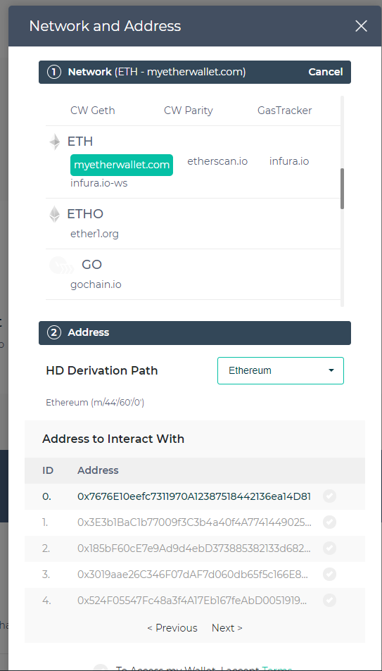Viewport: 382px width, 671px height.
Task: Choose the infura.io-ws node
Action: pos(98,183)
